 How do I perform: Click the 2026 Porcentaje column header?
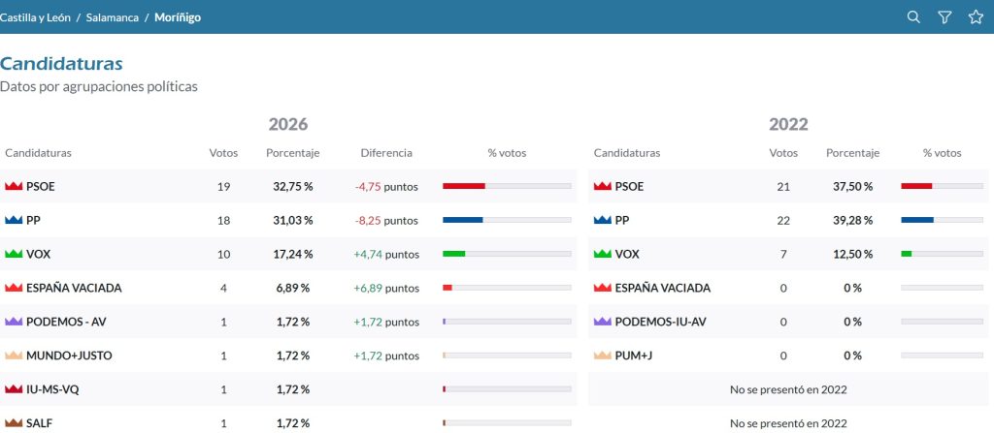coord(293,152)
